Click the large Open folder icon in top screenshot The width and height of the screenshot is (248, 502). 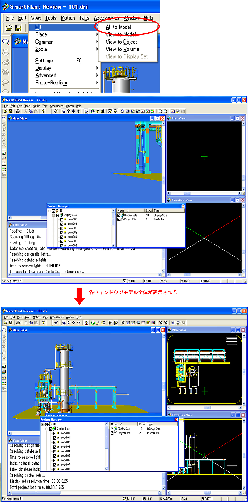pos(9,28)
